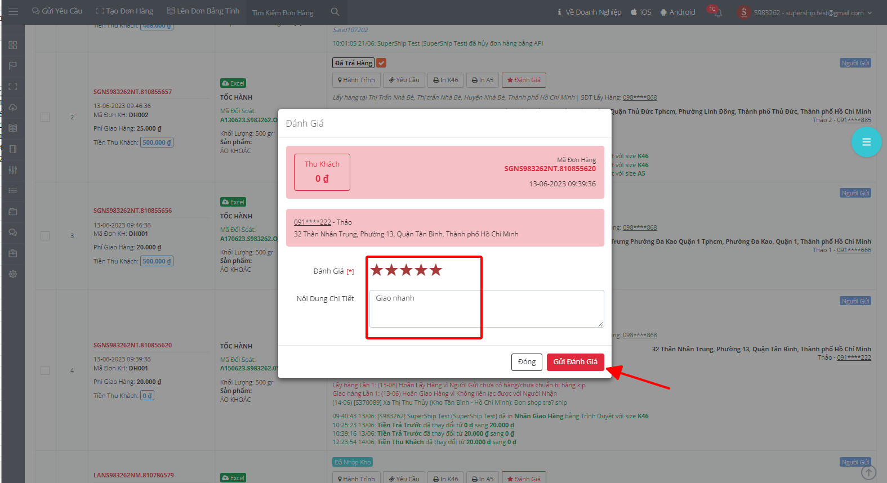Toggle the hamburger sidebar menu
The width and height of the screenshot is (887, 483).
(x=13, y=12)
